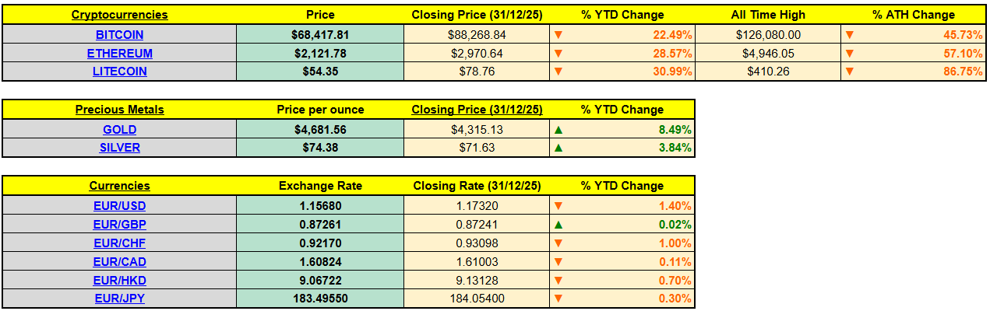990x311 pixels.
Task: Click the Silver green up triangle
Action: [557, 147]
